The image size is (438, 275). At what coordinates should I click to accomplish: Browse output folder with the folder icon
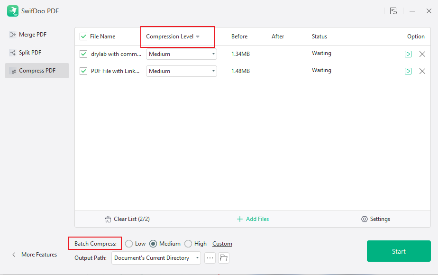coord(223,257)
